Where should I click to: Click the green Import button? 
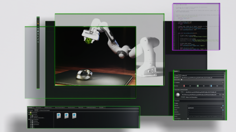[31, 110]
